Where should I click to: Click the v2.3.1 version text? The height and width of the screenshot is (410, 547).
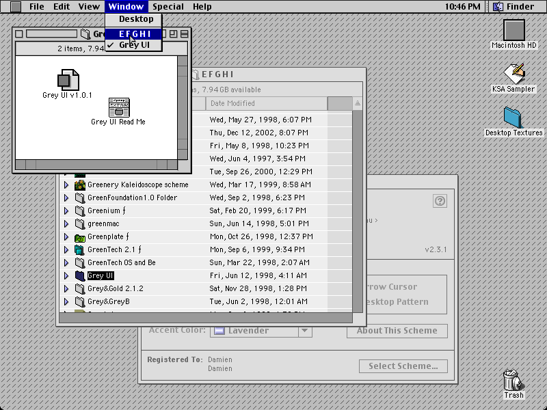point(436,249)
